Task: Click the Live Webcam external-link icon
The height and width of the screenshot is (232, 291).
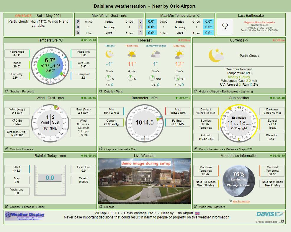Action: [x=101, y=206]
